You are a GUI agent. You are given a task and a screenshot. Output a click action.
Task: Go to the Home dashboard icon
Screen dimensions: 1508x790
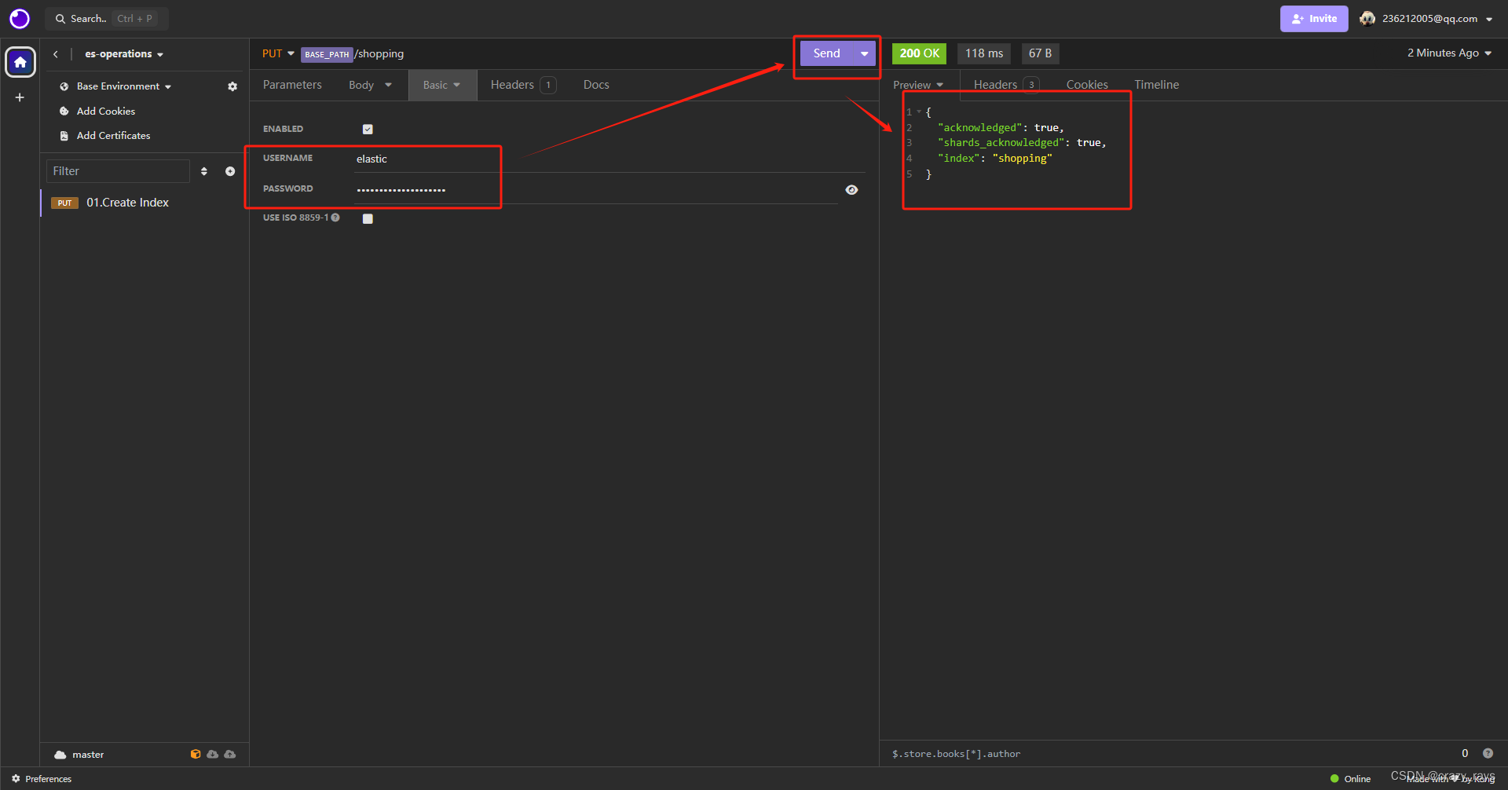tap(20, 62)
